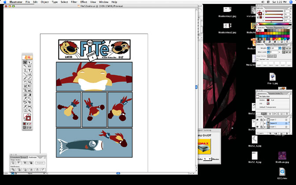Click the Miter Limit input field
Screen dimensions: 296x185
click(x=274, y=52)
